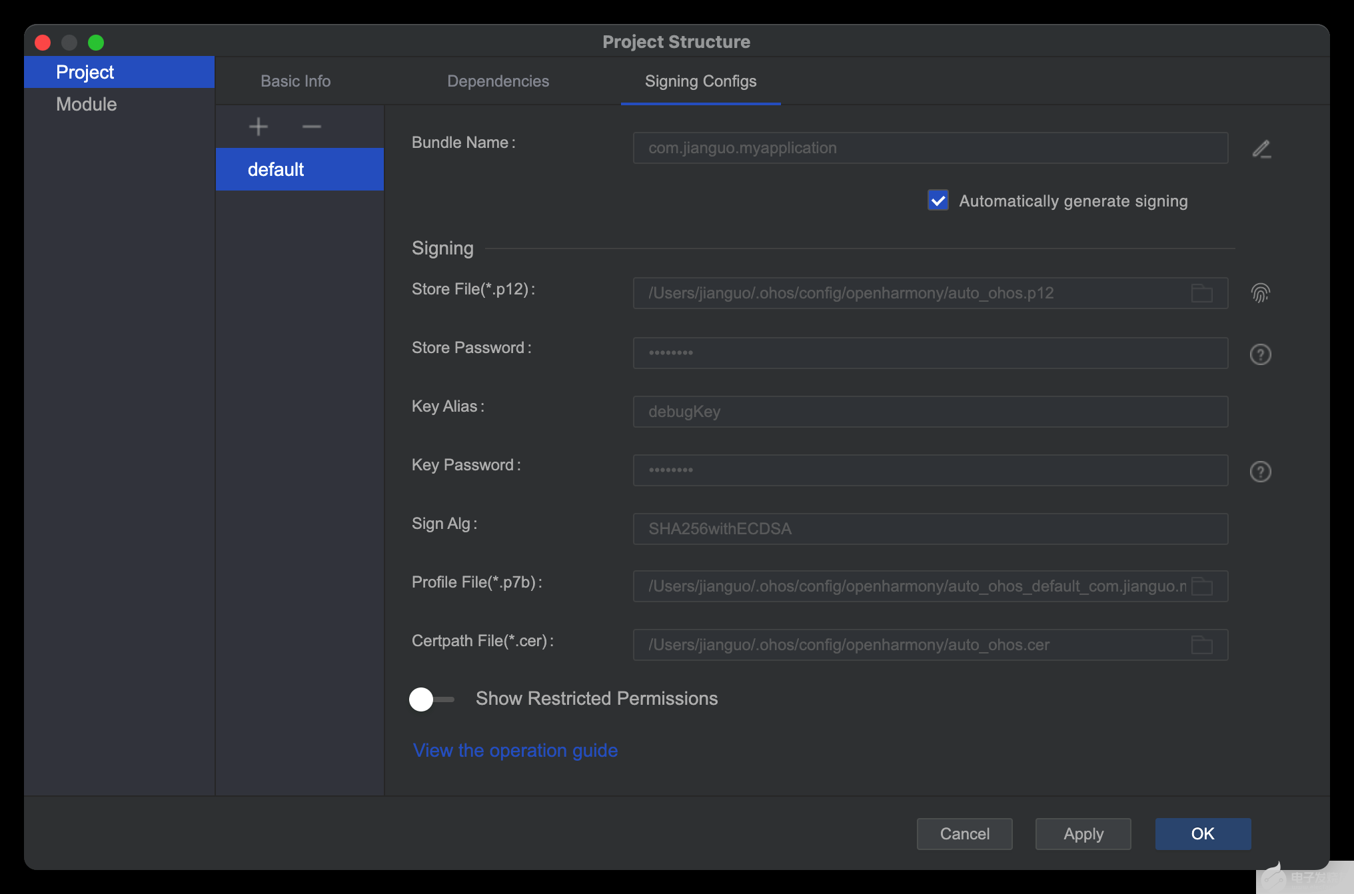Image resolution: width=1354 pixels, height=894 pixels.
Task: Open the Dependencies tab
Action: point(498,81)
